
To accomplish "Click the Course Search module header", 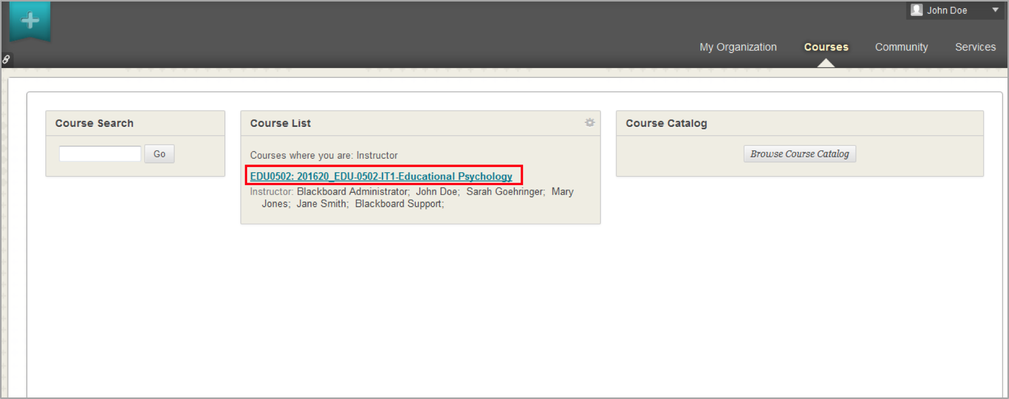I will (94, 123).
